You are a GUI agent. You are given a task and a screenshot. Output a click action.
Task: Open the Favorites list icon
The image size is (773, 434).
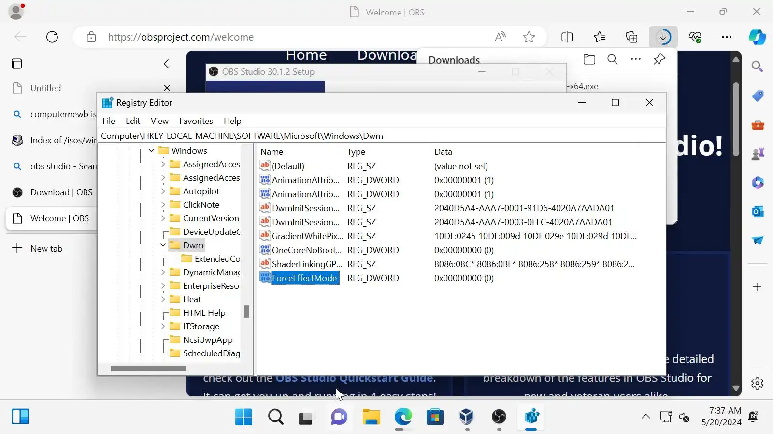coord(600,37)
